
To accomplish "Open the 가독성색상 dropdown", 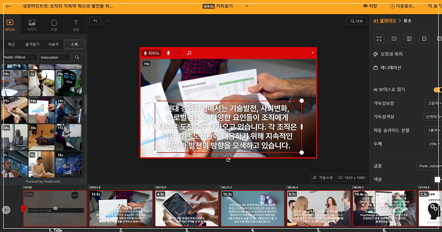I will [x=433, y=117].
